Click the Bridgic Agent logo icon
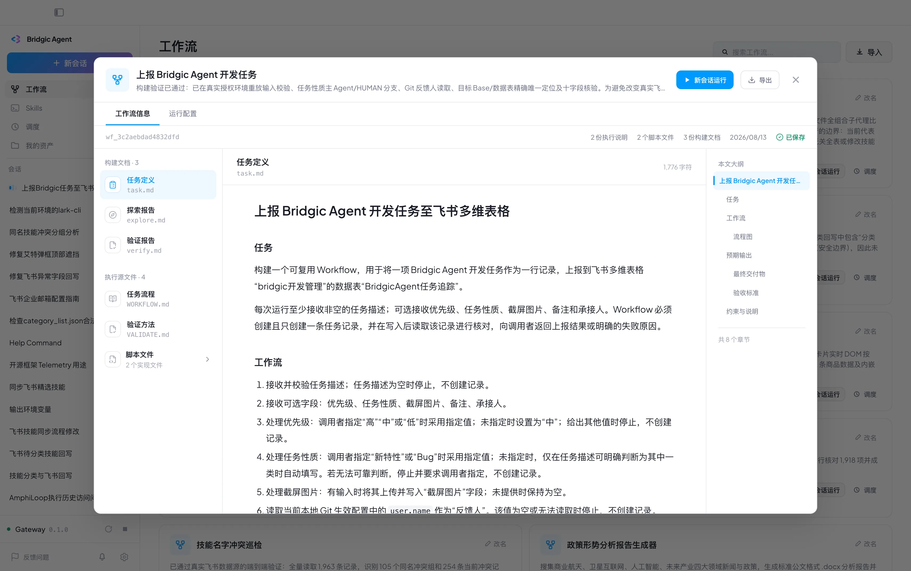This screenshot has width=911, height=571. pos(15,39)
